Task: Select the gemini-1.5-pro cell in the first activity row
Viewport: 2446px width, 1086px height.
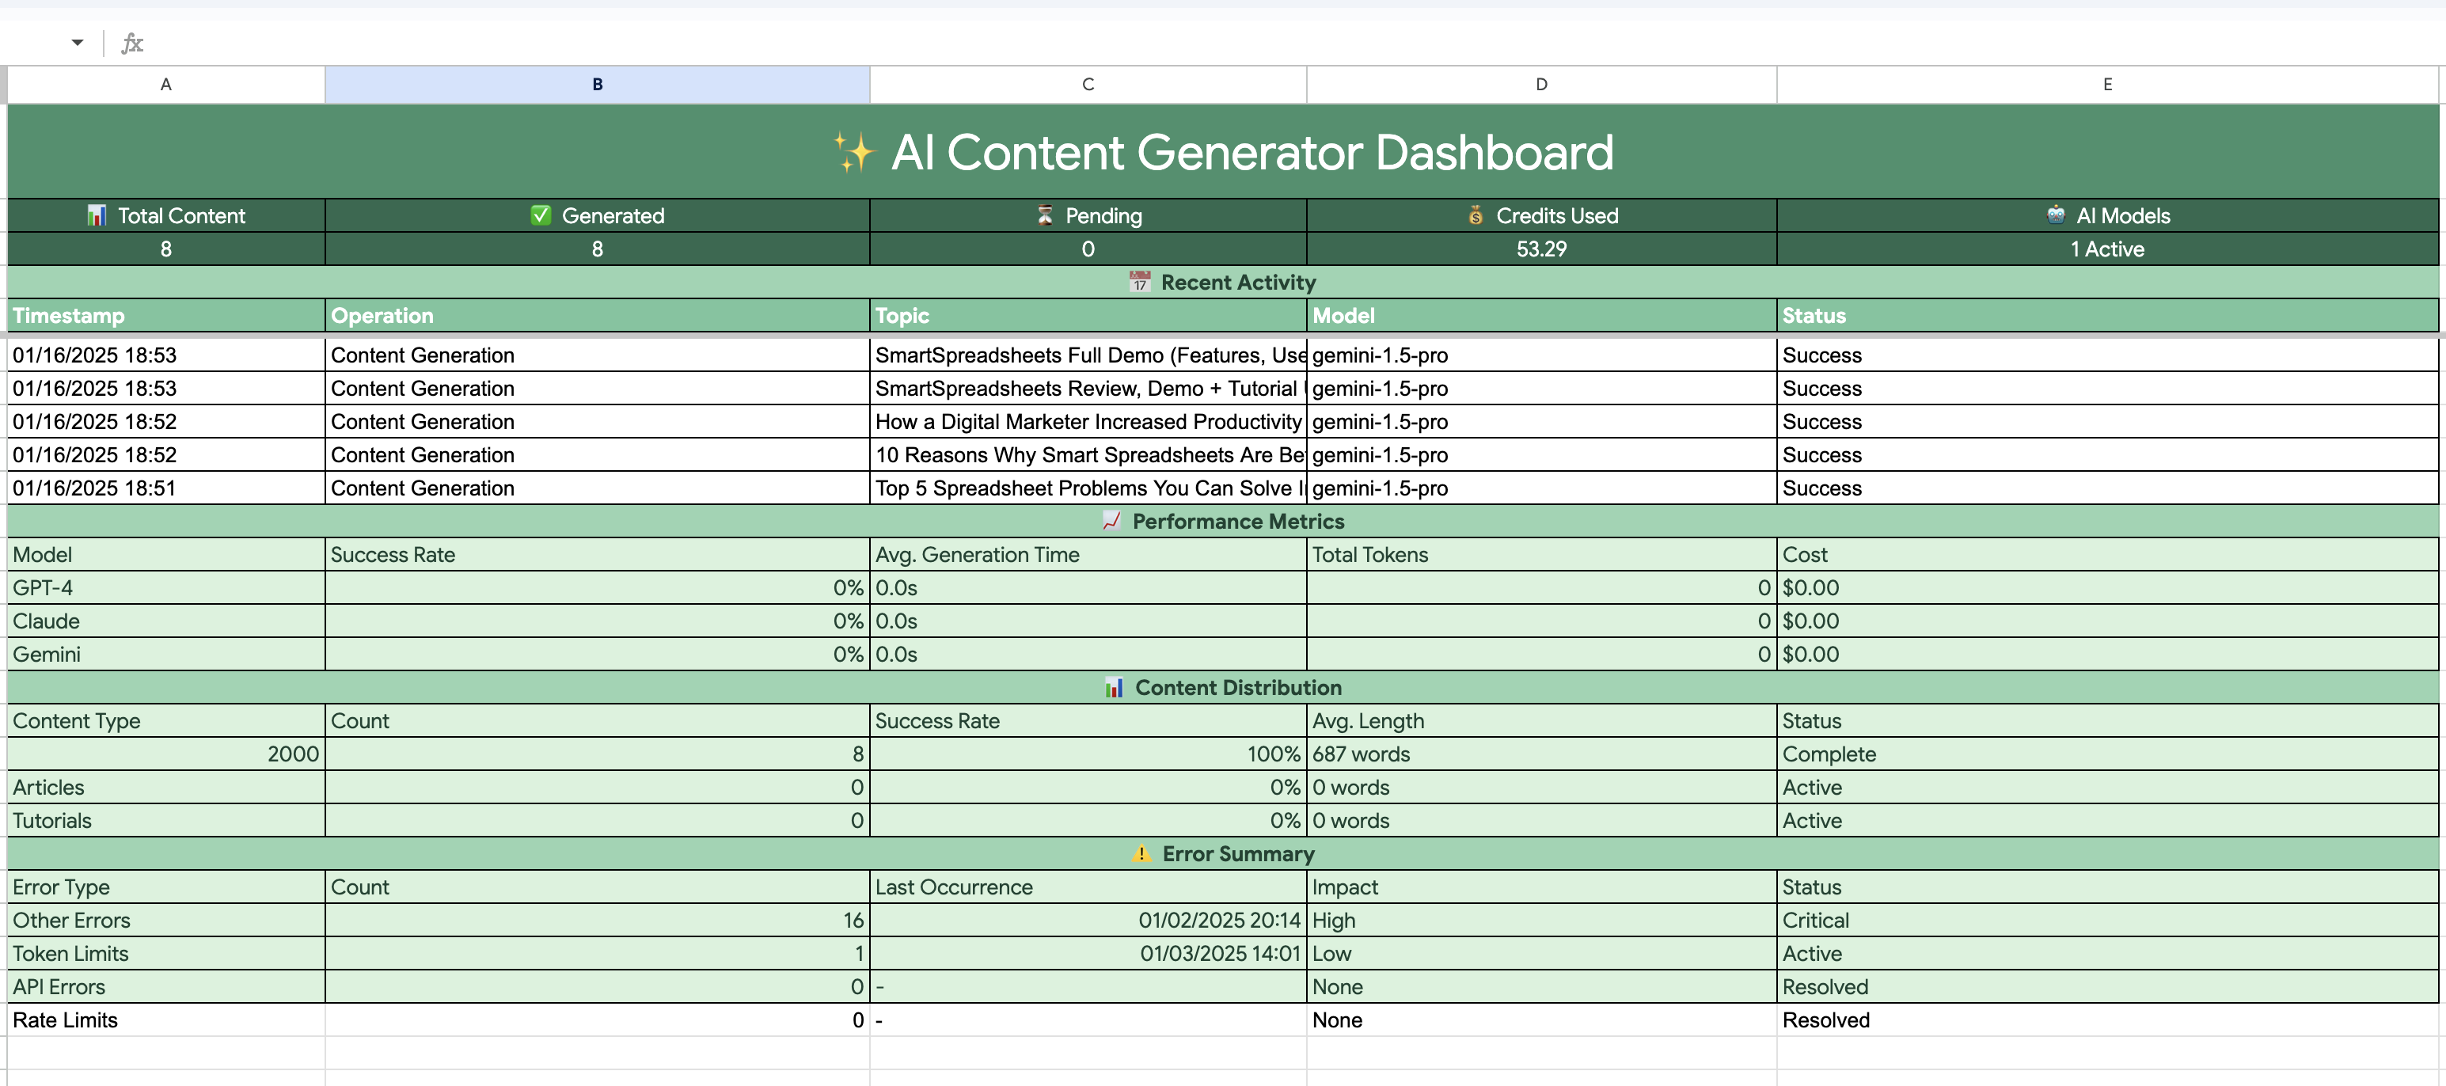Action: pyautogui.click(x=1538, y=355)
